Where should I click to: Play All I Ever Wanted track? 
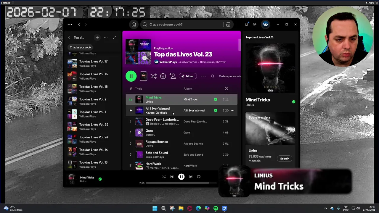[x=131, y=110]
